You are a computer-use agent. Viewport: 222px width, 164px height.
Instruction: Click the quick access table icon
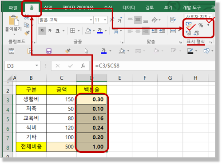(12, 51)
